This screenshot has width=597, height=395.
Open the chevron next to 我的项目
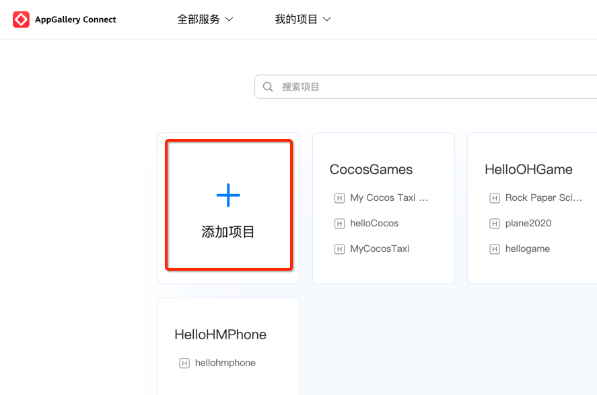click(328, 19)
